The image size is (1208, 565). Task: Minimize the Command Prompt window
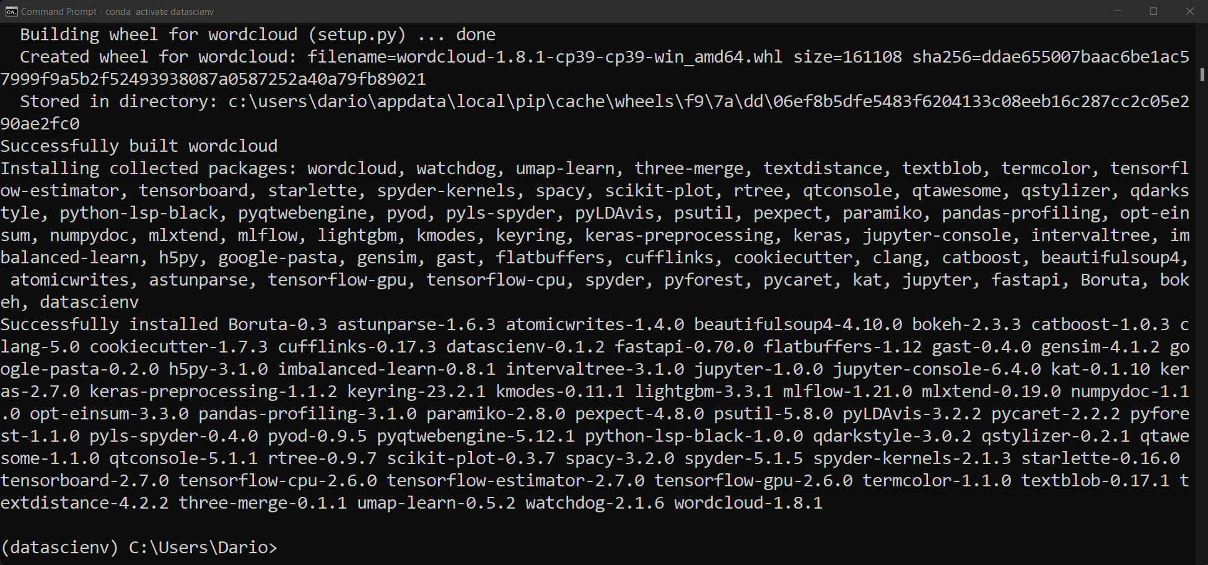(x=1118, y=11)
